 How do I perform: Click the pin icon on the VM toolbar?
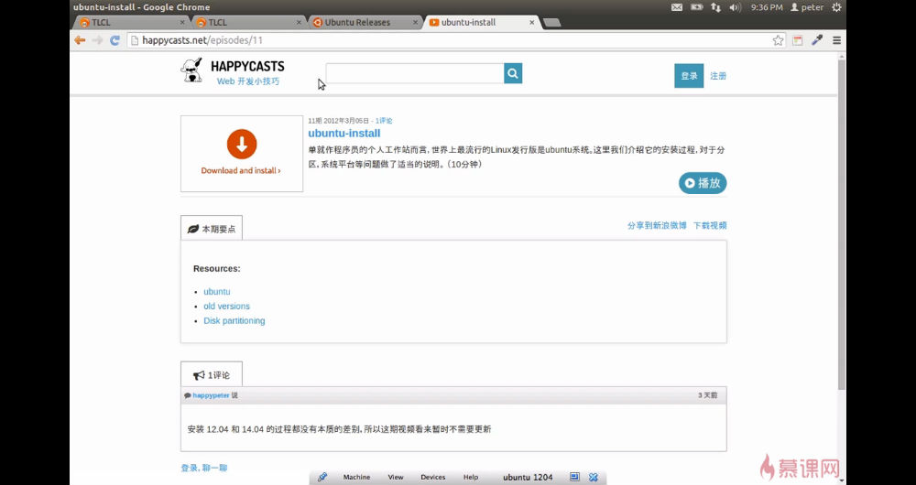pyautogui.click(x=322, y=477)
